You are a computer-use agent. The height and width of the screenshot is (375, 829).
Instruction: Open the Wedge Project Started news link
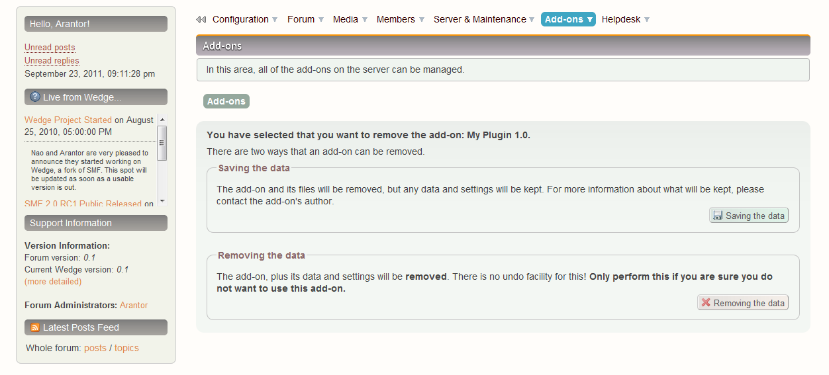pos(68,120)
